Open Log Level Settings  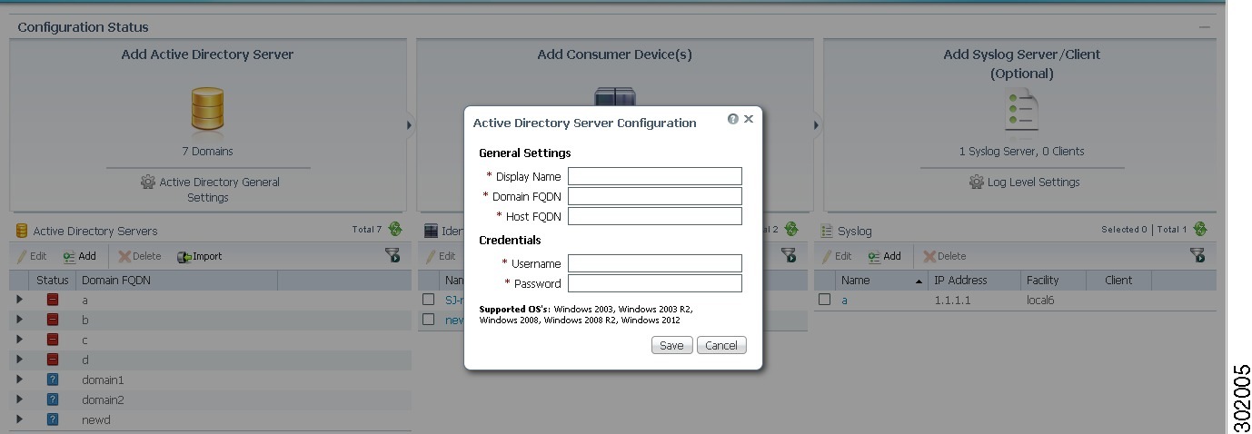pyautogui.click(x=1024, y=182)
